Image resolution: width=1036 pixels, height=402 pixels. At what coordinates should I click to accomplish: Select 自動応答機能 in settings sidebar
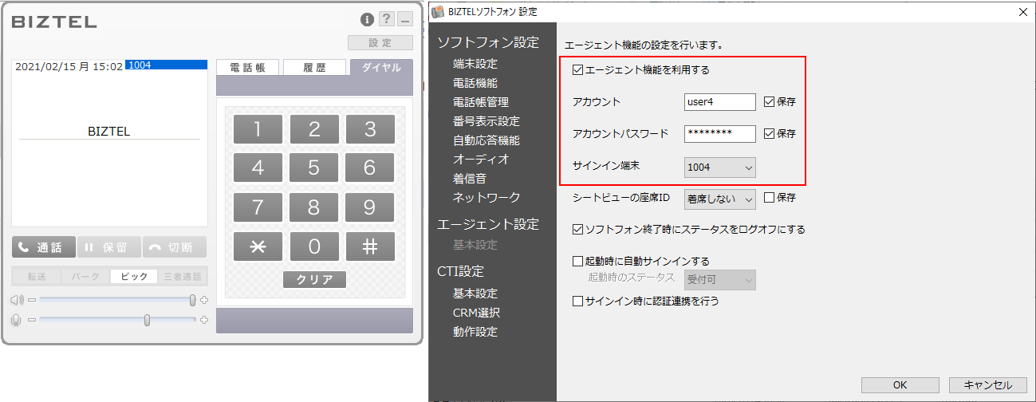[x=486, y=140]
